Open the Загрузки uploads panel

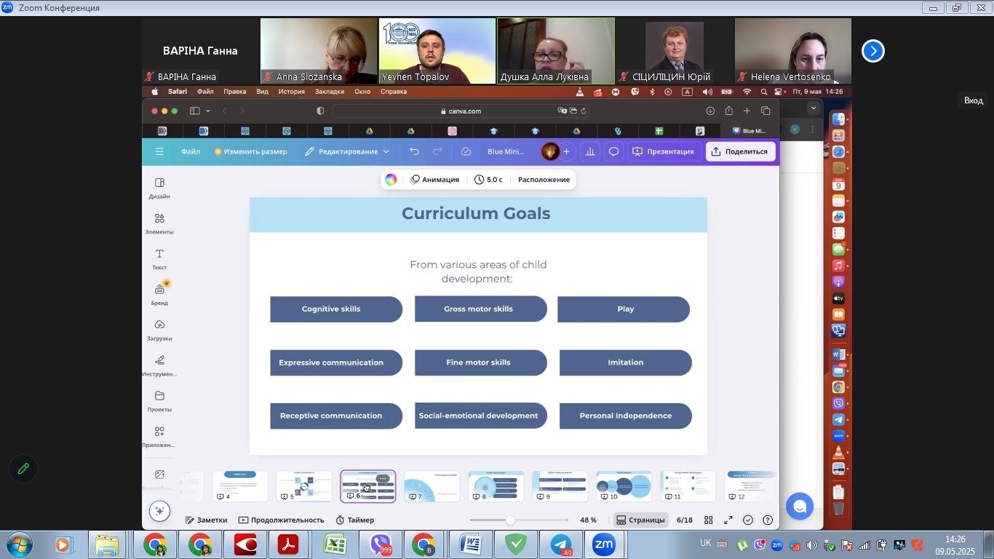pos(159,328)
